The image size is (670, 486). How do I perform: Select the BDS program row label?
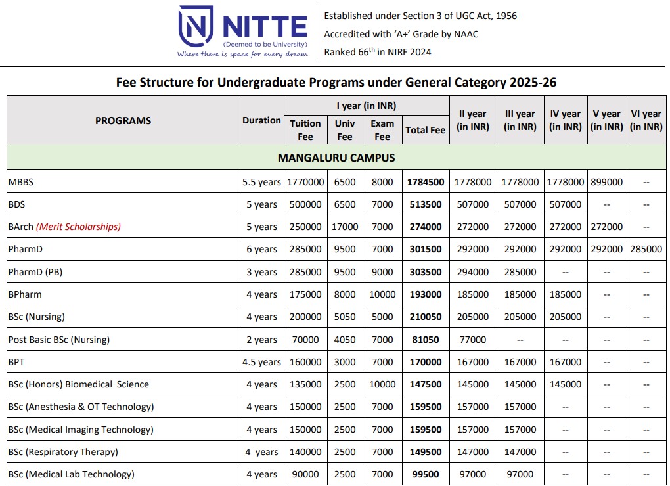(16, 204)
